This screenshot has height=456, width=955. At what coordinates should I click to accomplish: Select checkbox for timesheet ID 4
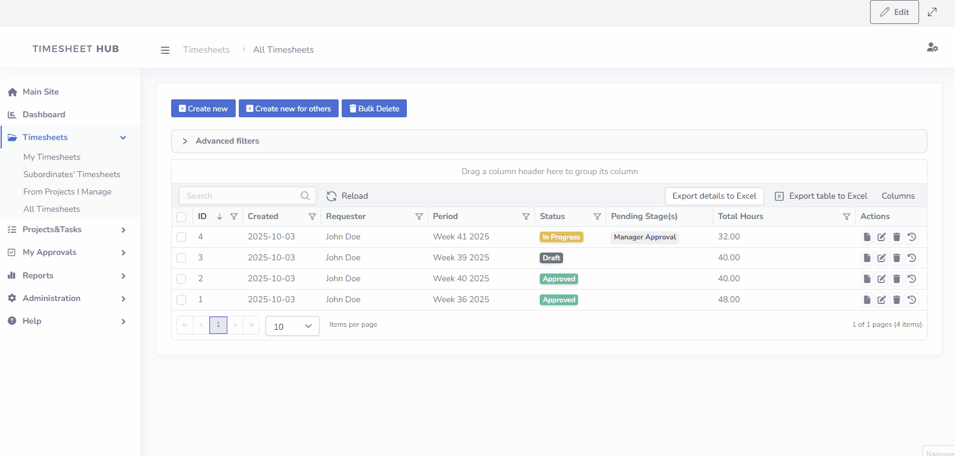click(x=181, y=237)
